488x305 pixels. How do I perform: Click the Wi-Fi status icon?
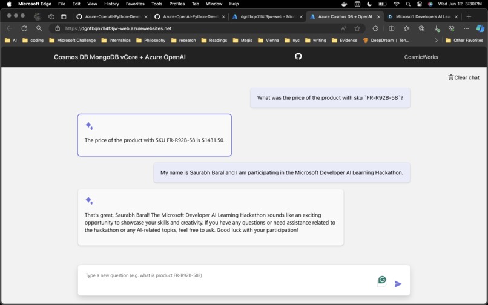tap(396, 4)
